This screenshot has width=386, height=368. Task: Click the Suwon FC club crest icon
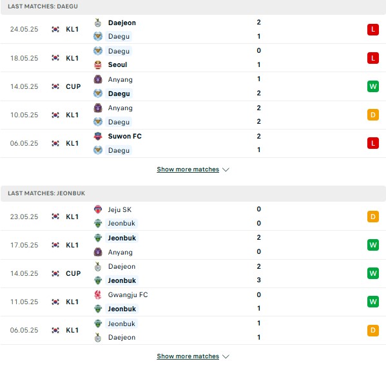coord(98,136)
